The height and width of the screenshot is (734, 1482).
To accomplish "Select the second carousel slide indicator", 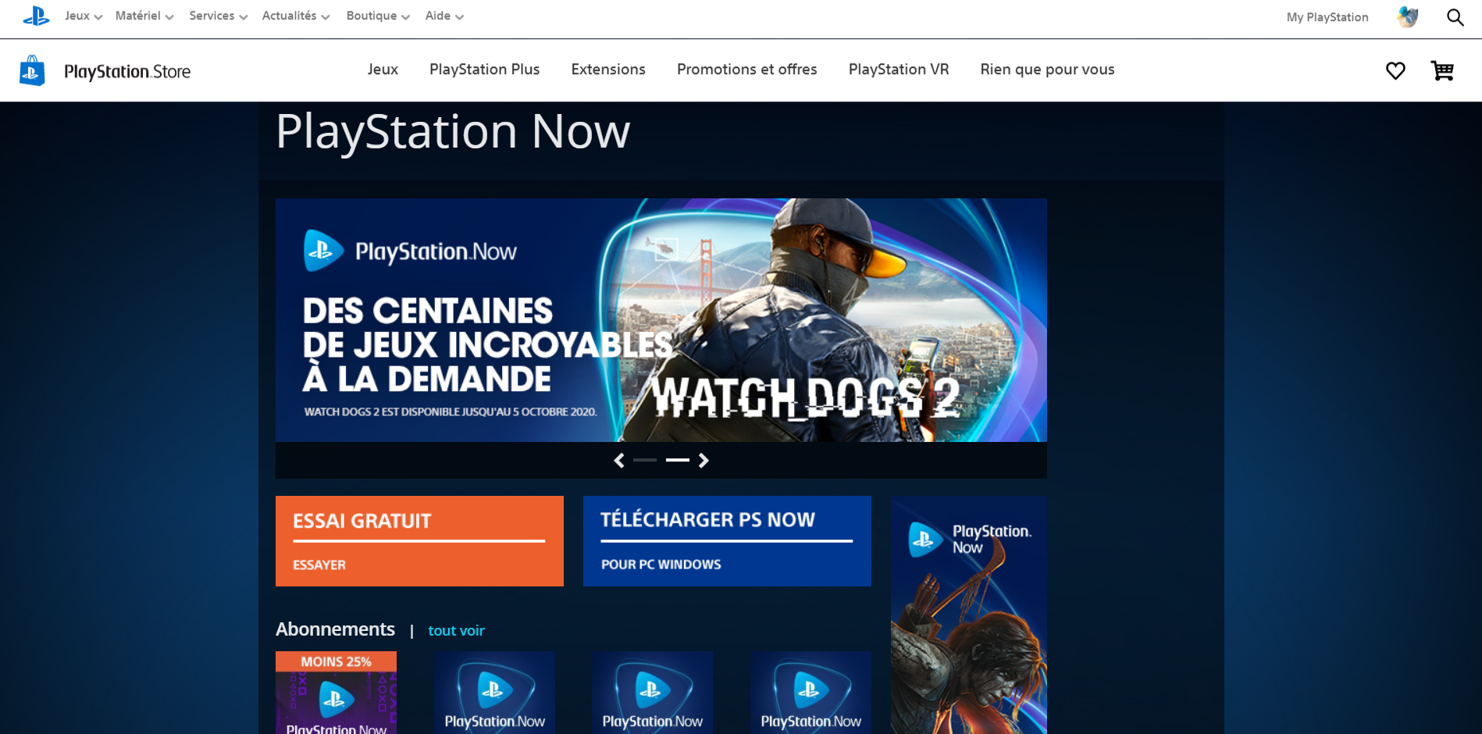I will [x=677, y=461].
